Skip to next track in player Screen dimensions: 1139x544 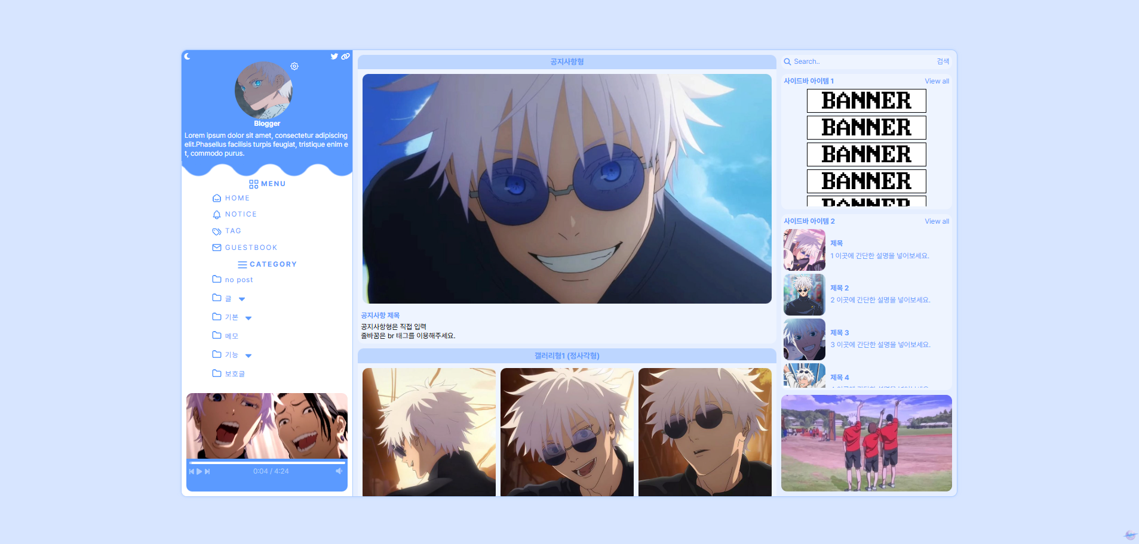[207, 471]
